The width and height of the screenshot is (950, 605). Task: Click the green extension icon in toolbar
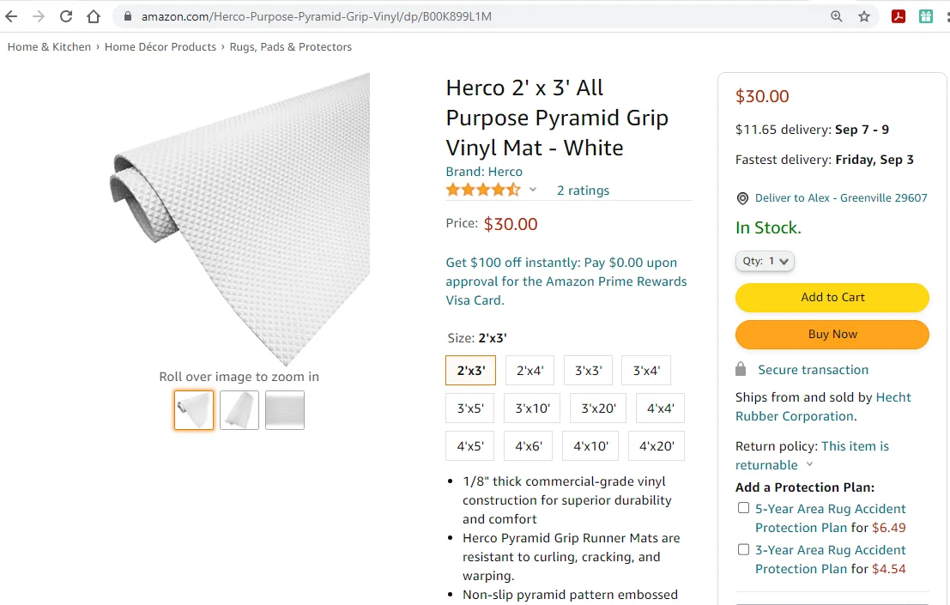click(926, 16)
